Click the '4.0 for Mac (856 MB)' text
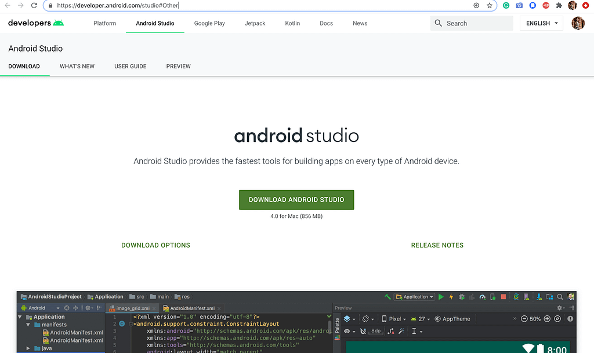The height and width of the screenshot is (353, 594). pos(296,216)
